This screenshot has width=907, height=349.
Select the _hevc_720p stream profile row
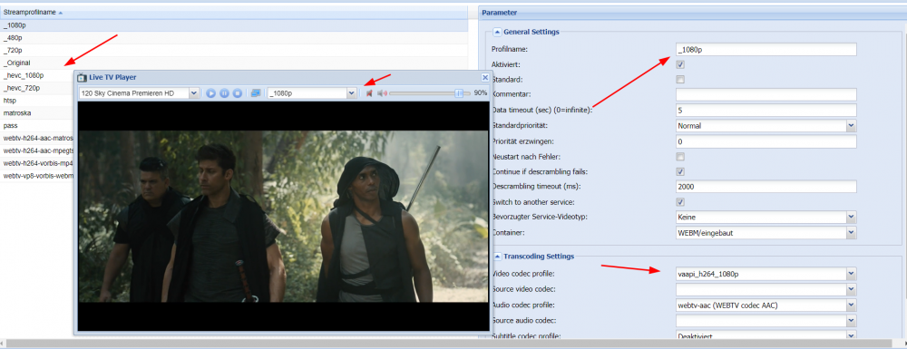[x=37, y=89]
